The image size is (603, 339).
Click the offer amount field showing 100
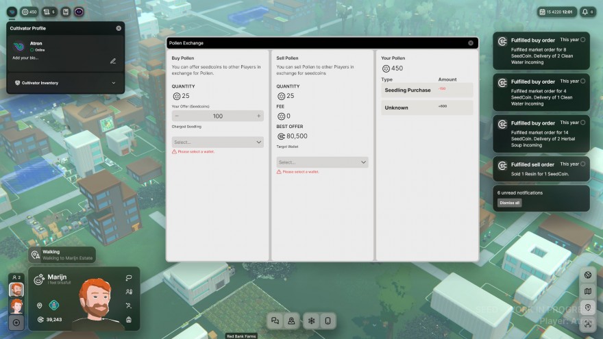click(218, 116)
